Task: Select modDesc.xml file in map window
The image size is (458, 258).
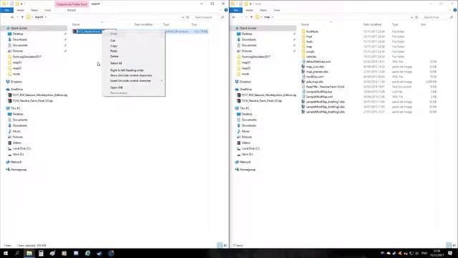Action: coord(315,77)
